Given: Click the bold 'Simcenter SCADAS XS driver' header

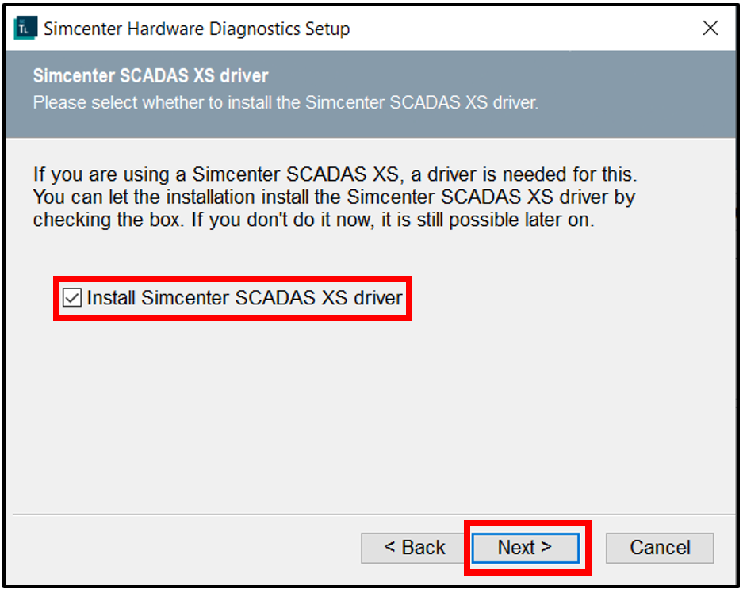Looking at the screenshot, I should pos(151,77).
